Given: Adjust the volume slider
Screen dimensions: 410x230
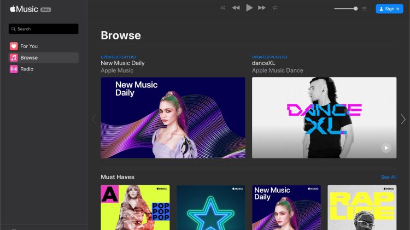Looking at the screenshot, I should [x=345, y=9].
